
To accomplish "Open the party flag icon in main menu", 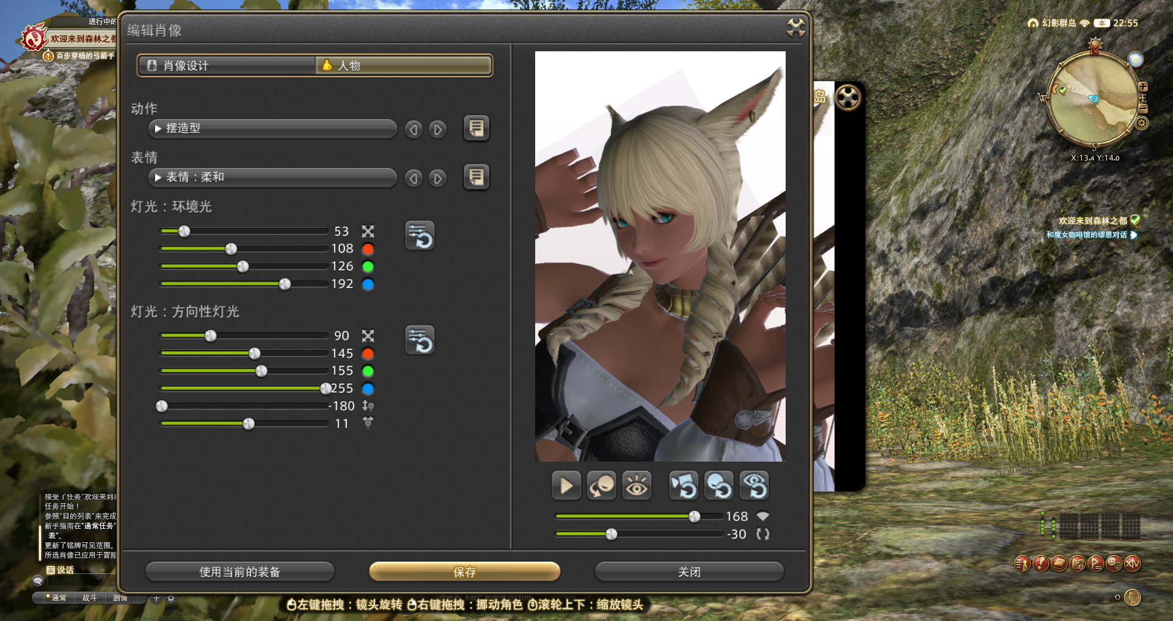I will (1096, 564).
